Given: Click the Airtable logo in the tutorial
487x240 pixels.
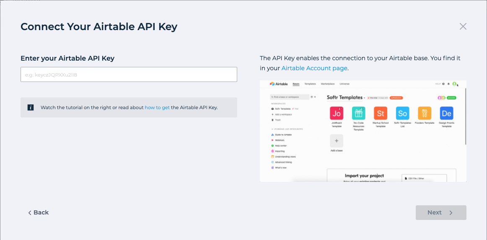Looking at the screenshot, I should [x=279, y=84].
